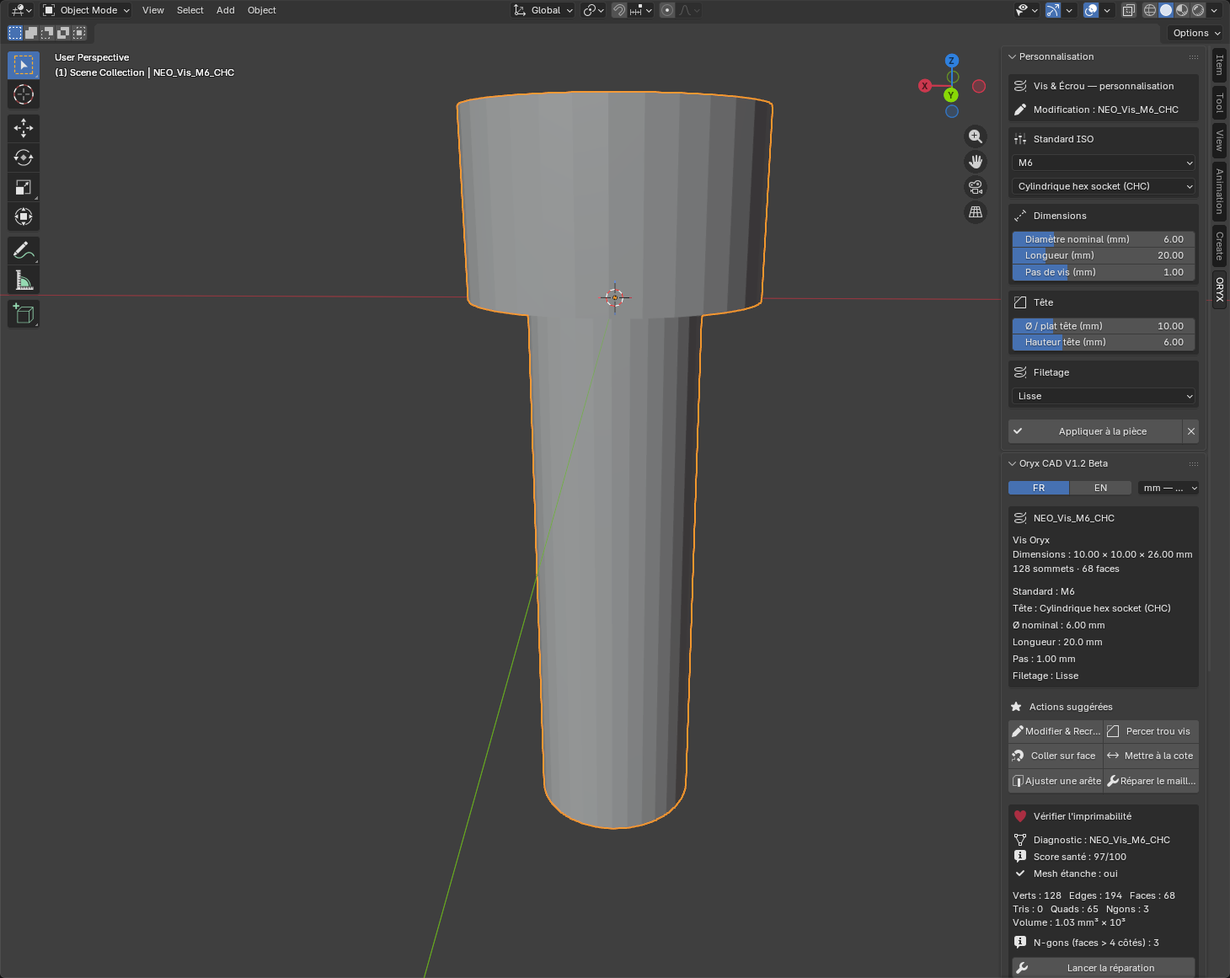The image size is (1230, 978).
Task: Select the Select Box tool
Action: [24, 65]
